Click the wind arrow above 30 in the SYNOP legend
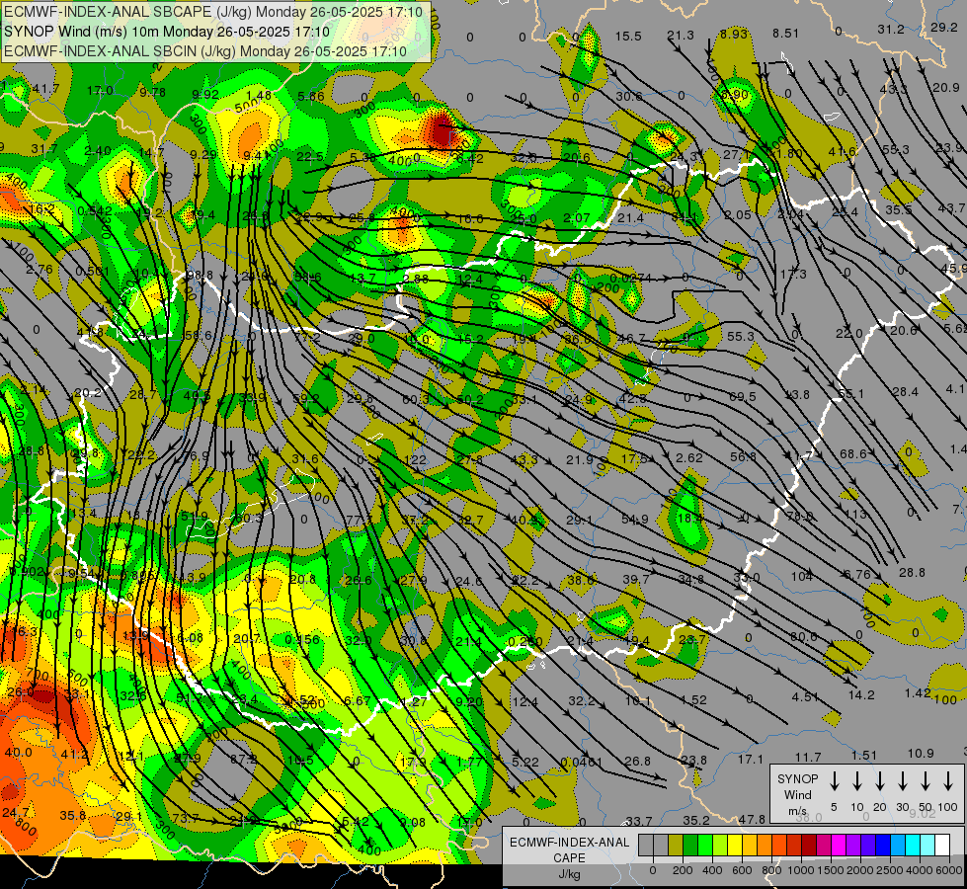The width and height of the screenshot is (967, 889). (902, 781)
